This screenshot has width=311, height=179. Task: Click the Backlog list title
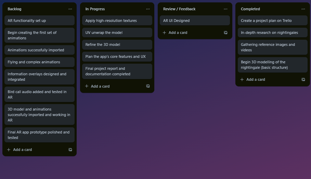14,9
